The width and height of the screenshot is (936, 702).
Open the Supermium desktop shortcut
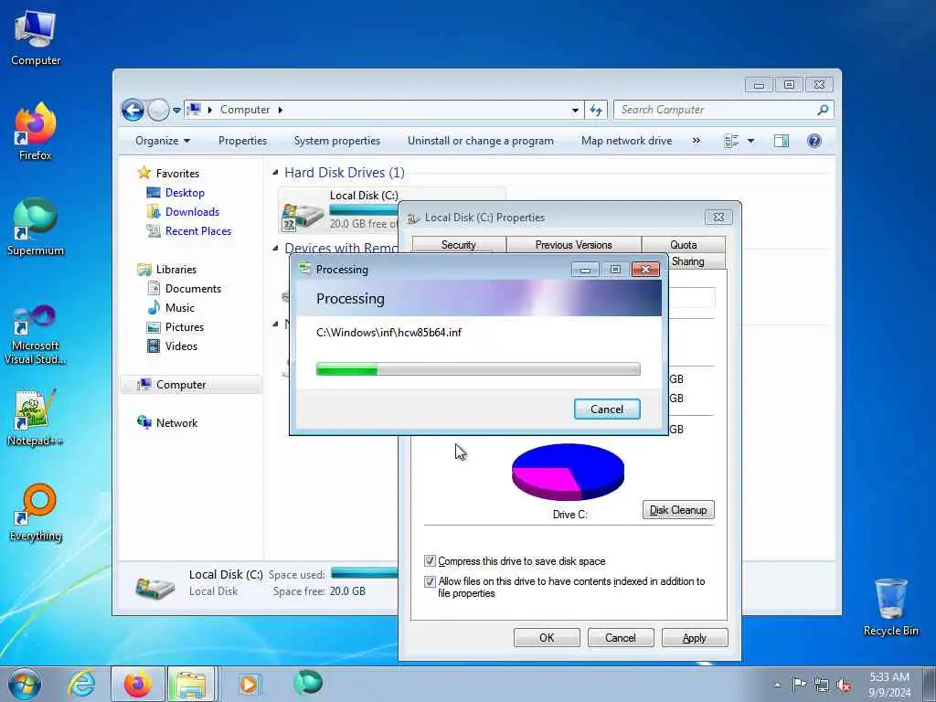click(36, 227)
